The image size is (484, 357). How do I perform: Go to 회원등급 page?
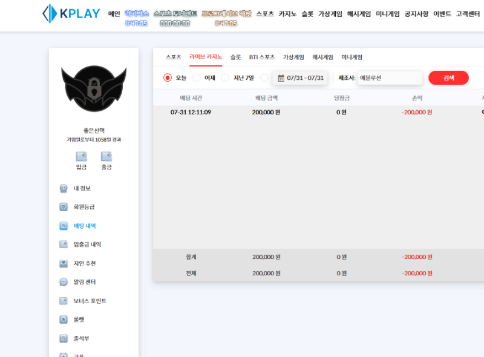[84, 207]
